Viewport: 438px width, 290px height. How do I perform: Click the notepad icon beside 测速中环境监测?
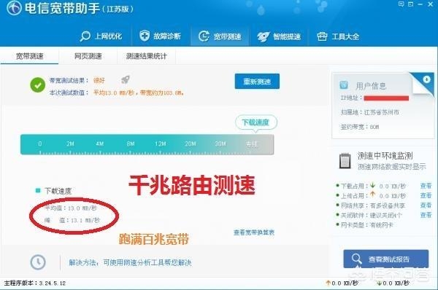345,160
